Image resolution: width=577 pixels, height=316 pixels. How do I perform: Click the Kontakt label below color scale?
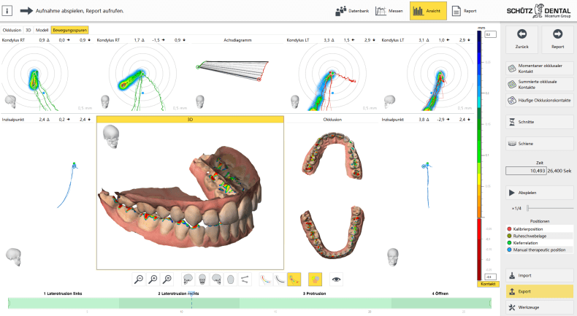[488, 284]
